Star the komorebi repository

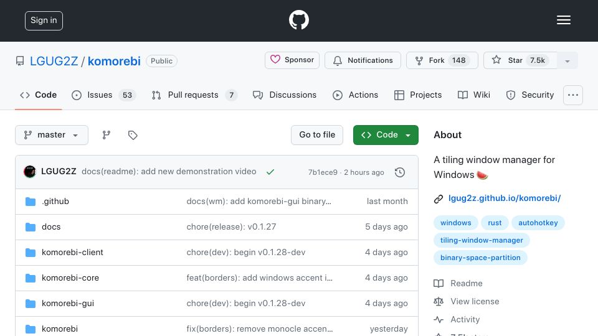click(x=521, y=60)
